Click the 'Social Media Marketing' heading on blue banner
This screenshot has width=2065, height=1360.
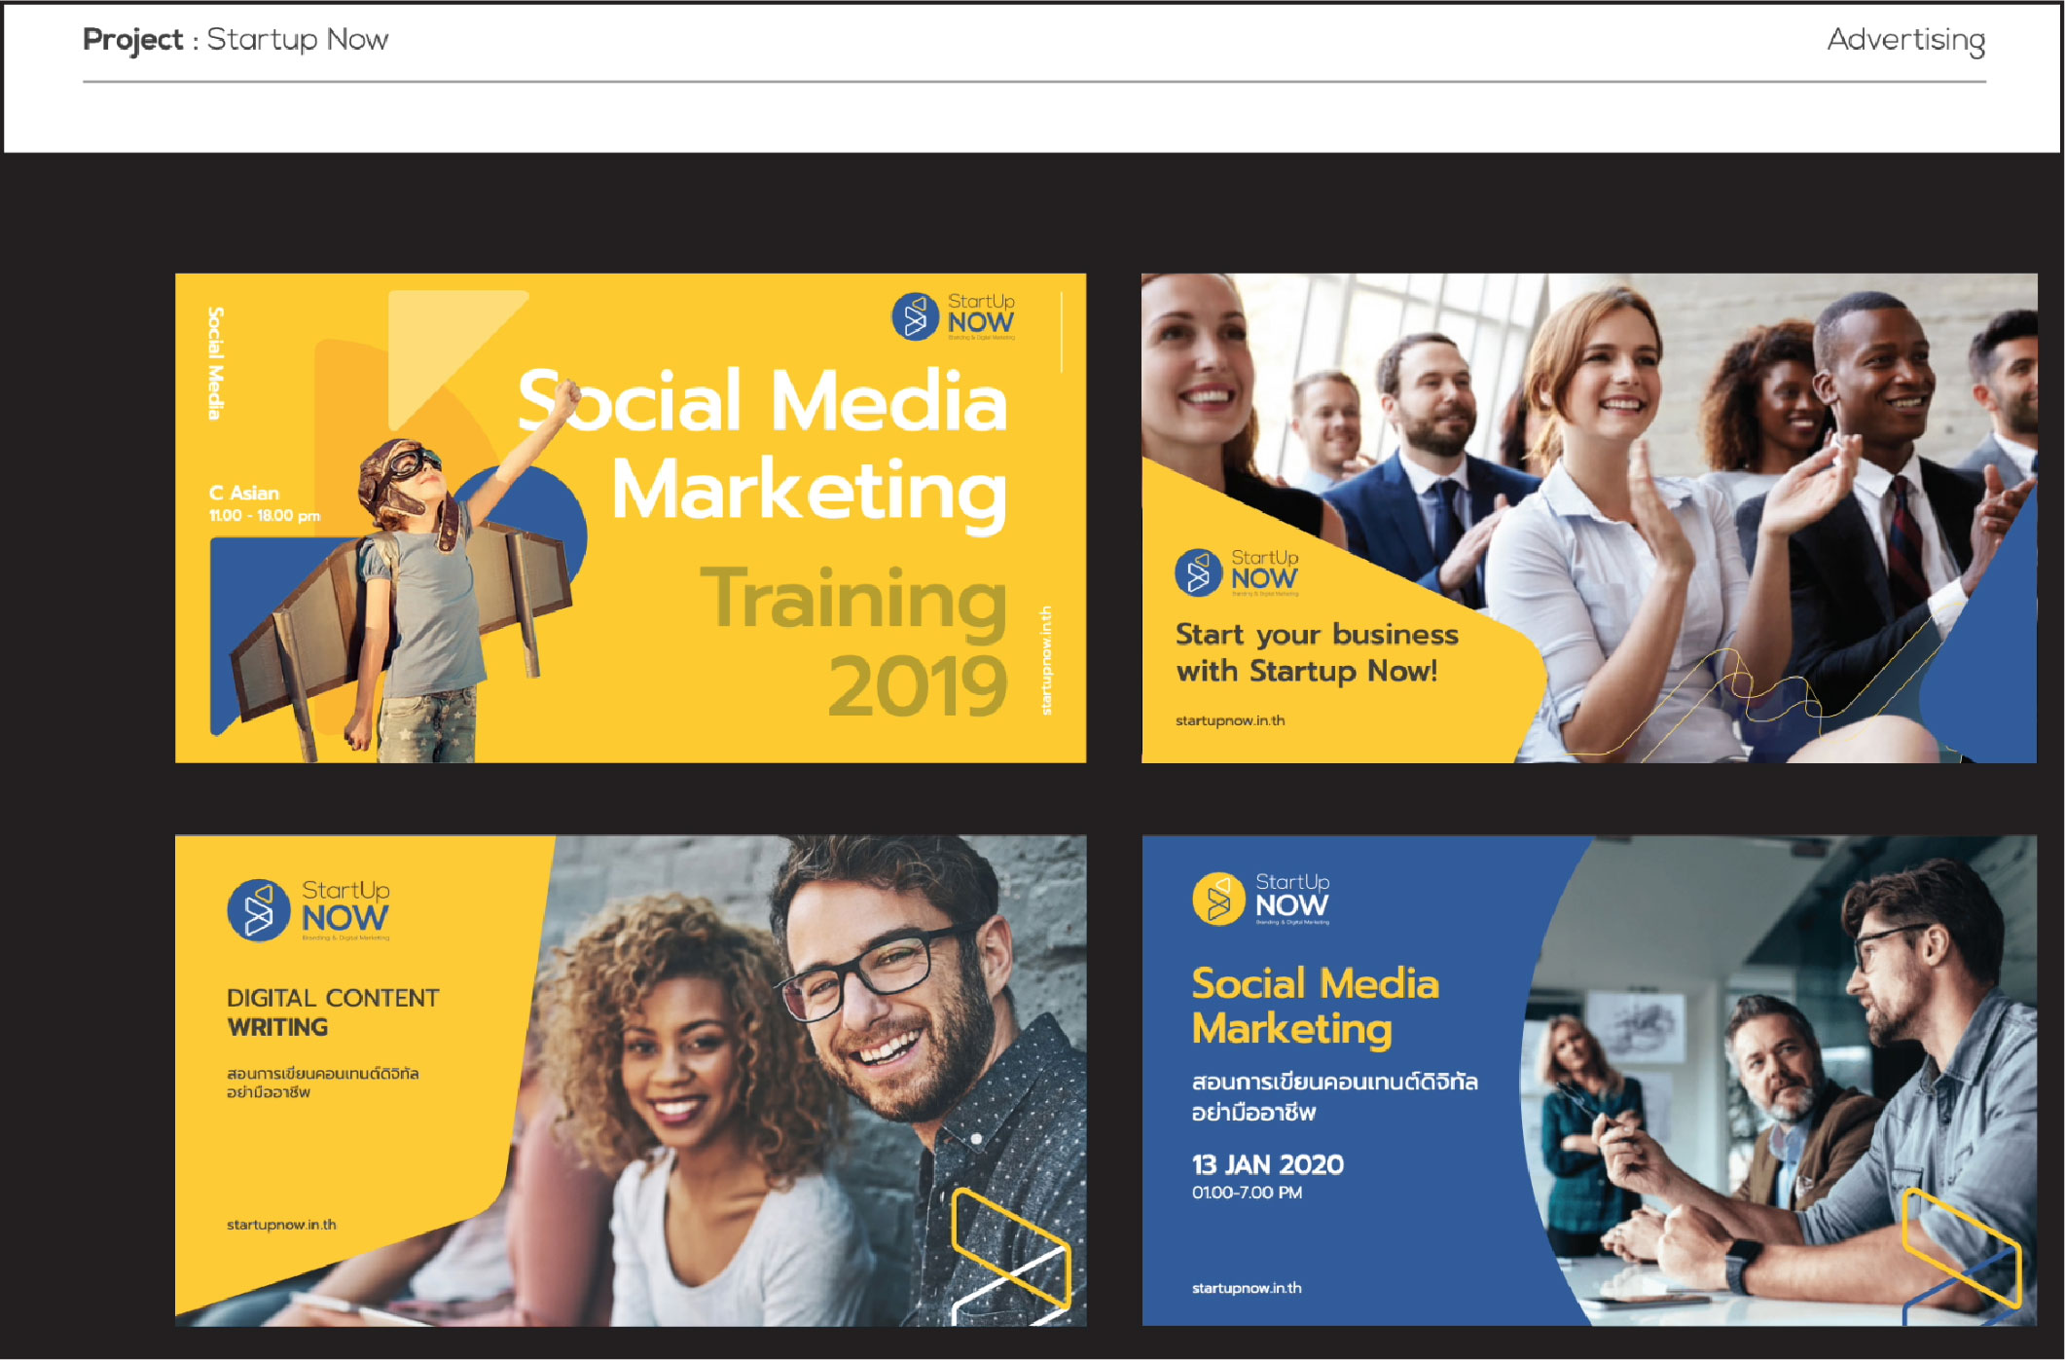coord(1315,1007)
